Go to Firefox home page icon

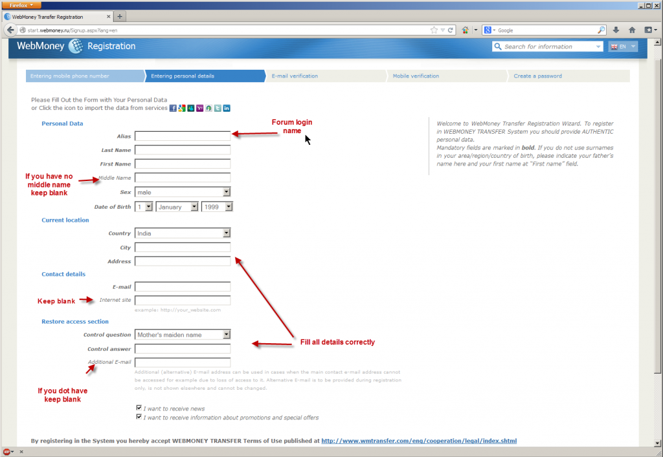(632, 30)
